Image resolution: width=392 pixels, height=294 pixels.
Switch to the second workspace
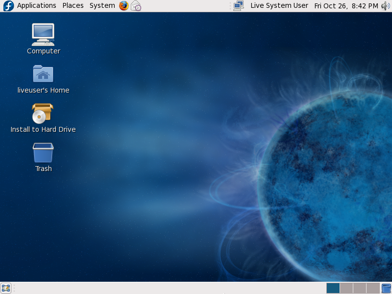pos(346,288)
